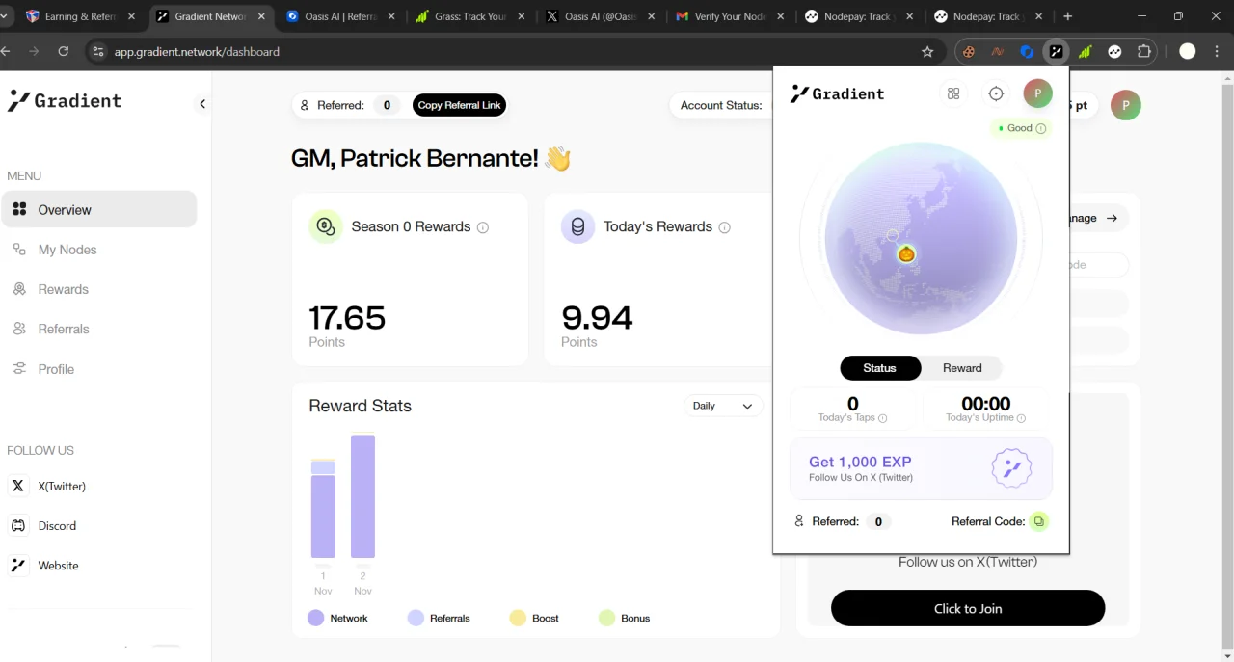Open the tab search dropdown arrow
This screenshot has width=1234, height=662.
(6, 16)
